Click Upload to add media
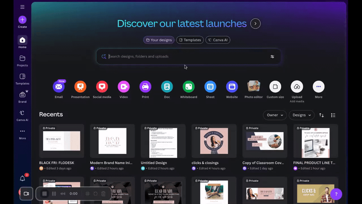This screenshot has width=362, height=204. coord(297,87)
